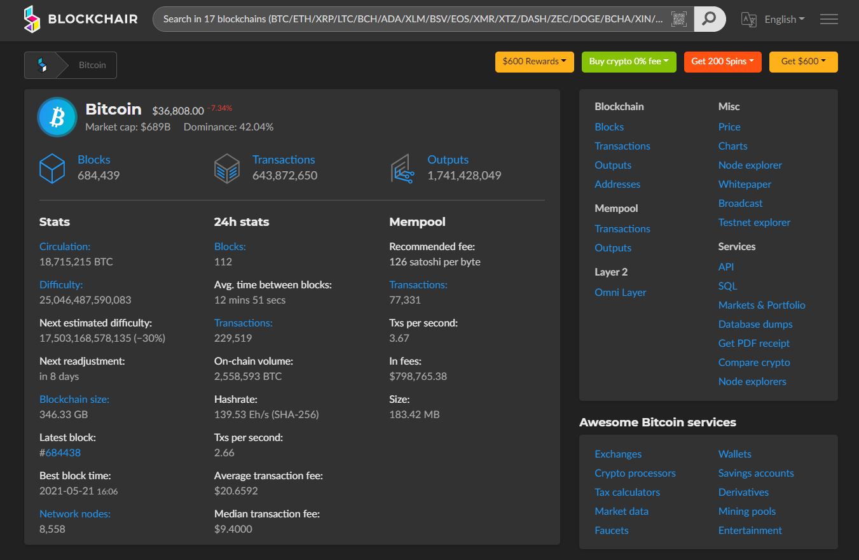Expand the Buy crypto 0% fee dropdown

(628, 62)
